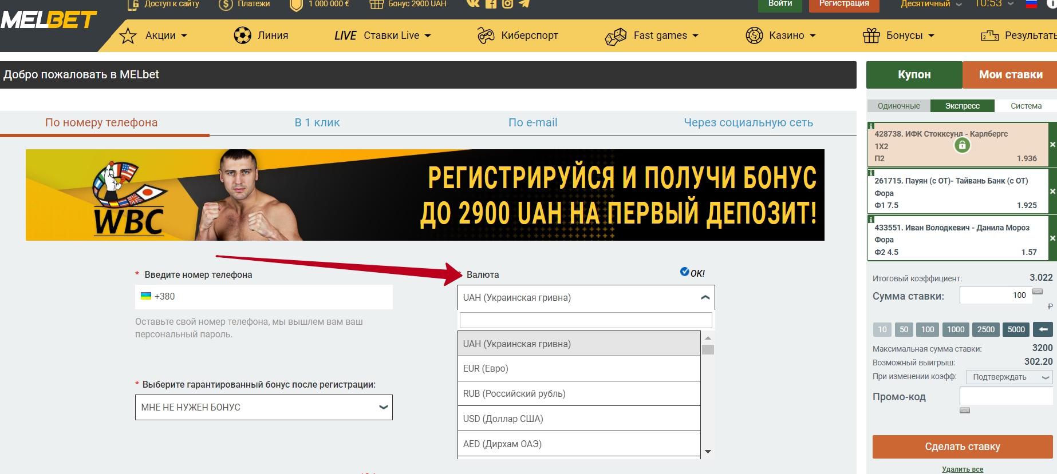The width and height of the screenshot is (1057, 474).
Task: Choose EUR (Евро) from currency list
Action: (x=579, y=368)
